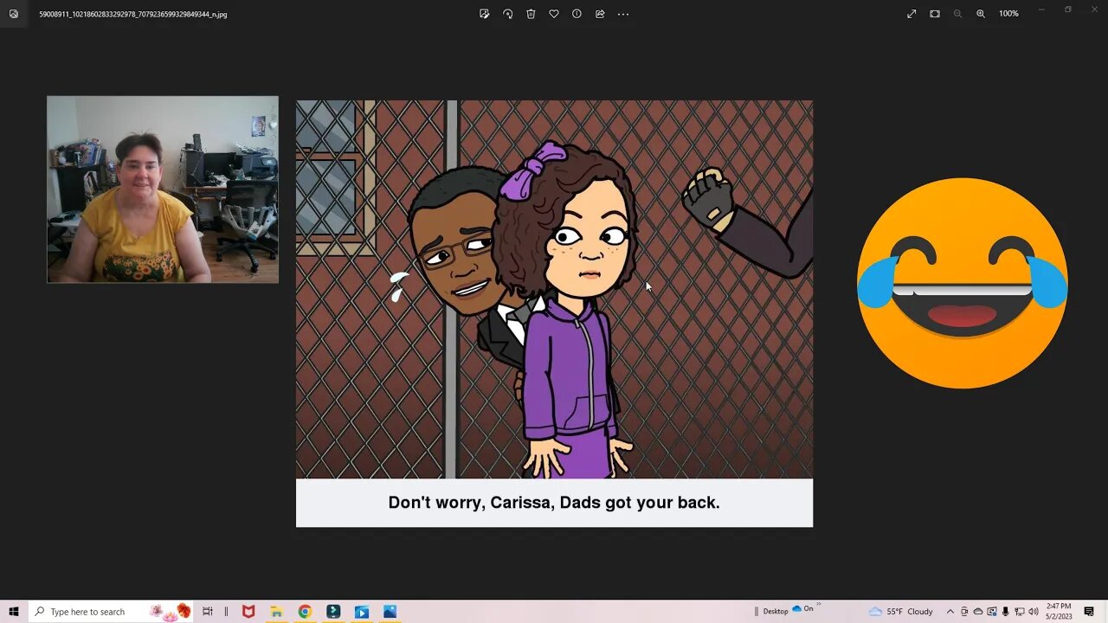Minimize the Photos window

[1041, 10]
